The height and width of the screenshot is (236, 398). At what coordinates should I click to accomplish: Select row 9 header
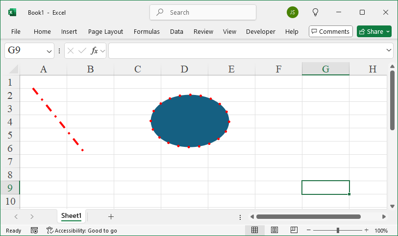click(10, 188)
